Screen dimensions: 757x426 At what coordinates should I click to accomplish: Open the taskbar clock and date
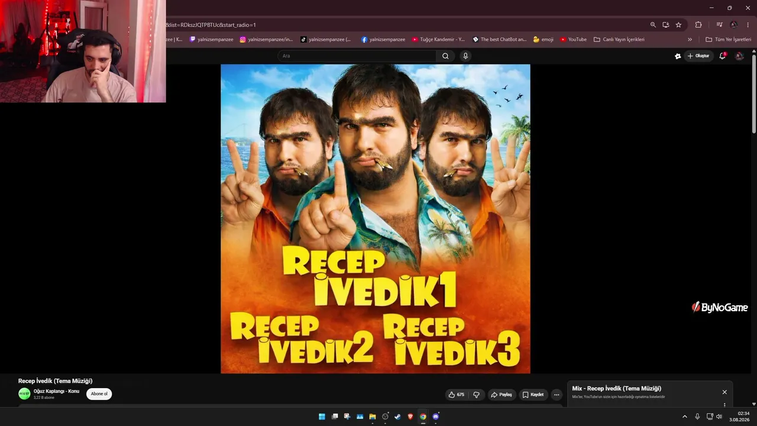tap(739, 417)
